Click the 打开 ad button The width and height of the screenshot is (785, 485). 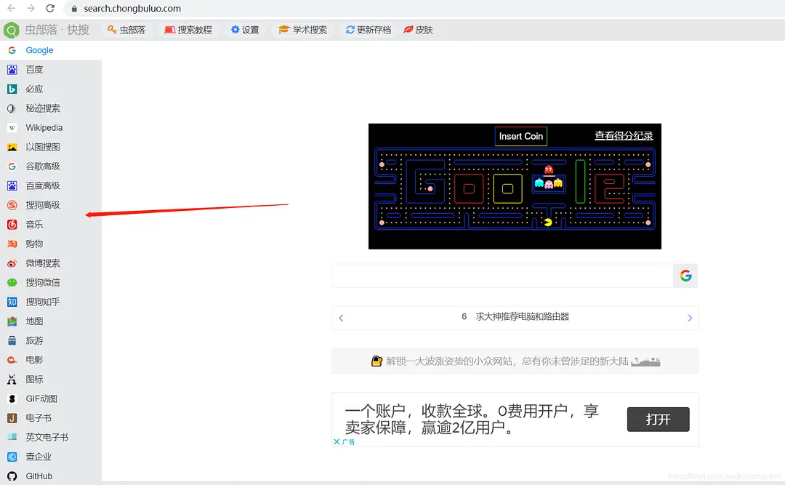658,420
